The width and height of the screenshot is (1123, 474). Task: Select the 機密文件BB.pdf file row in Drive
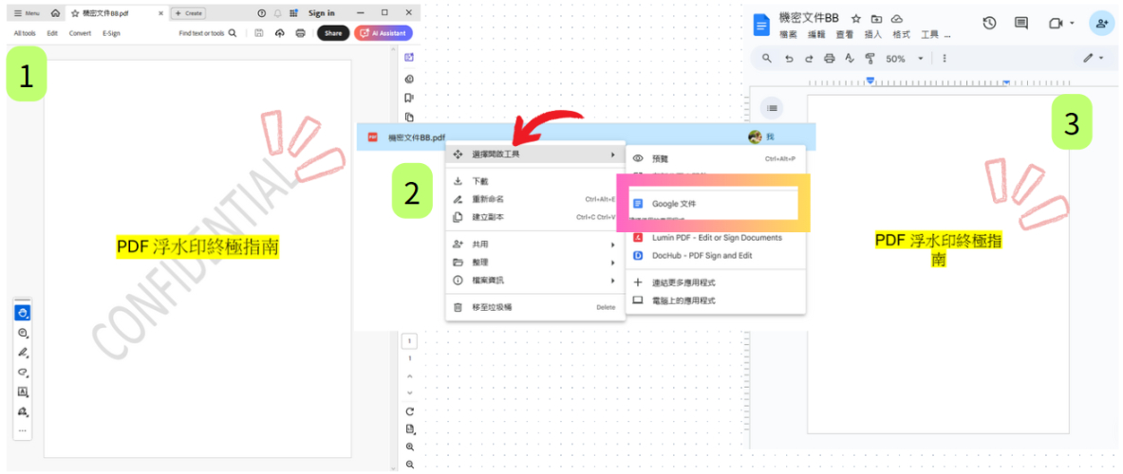point(586,137)
